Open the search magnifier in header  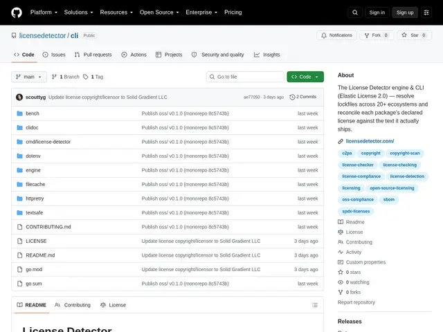coord(355,12)
